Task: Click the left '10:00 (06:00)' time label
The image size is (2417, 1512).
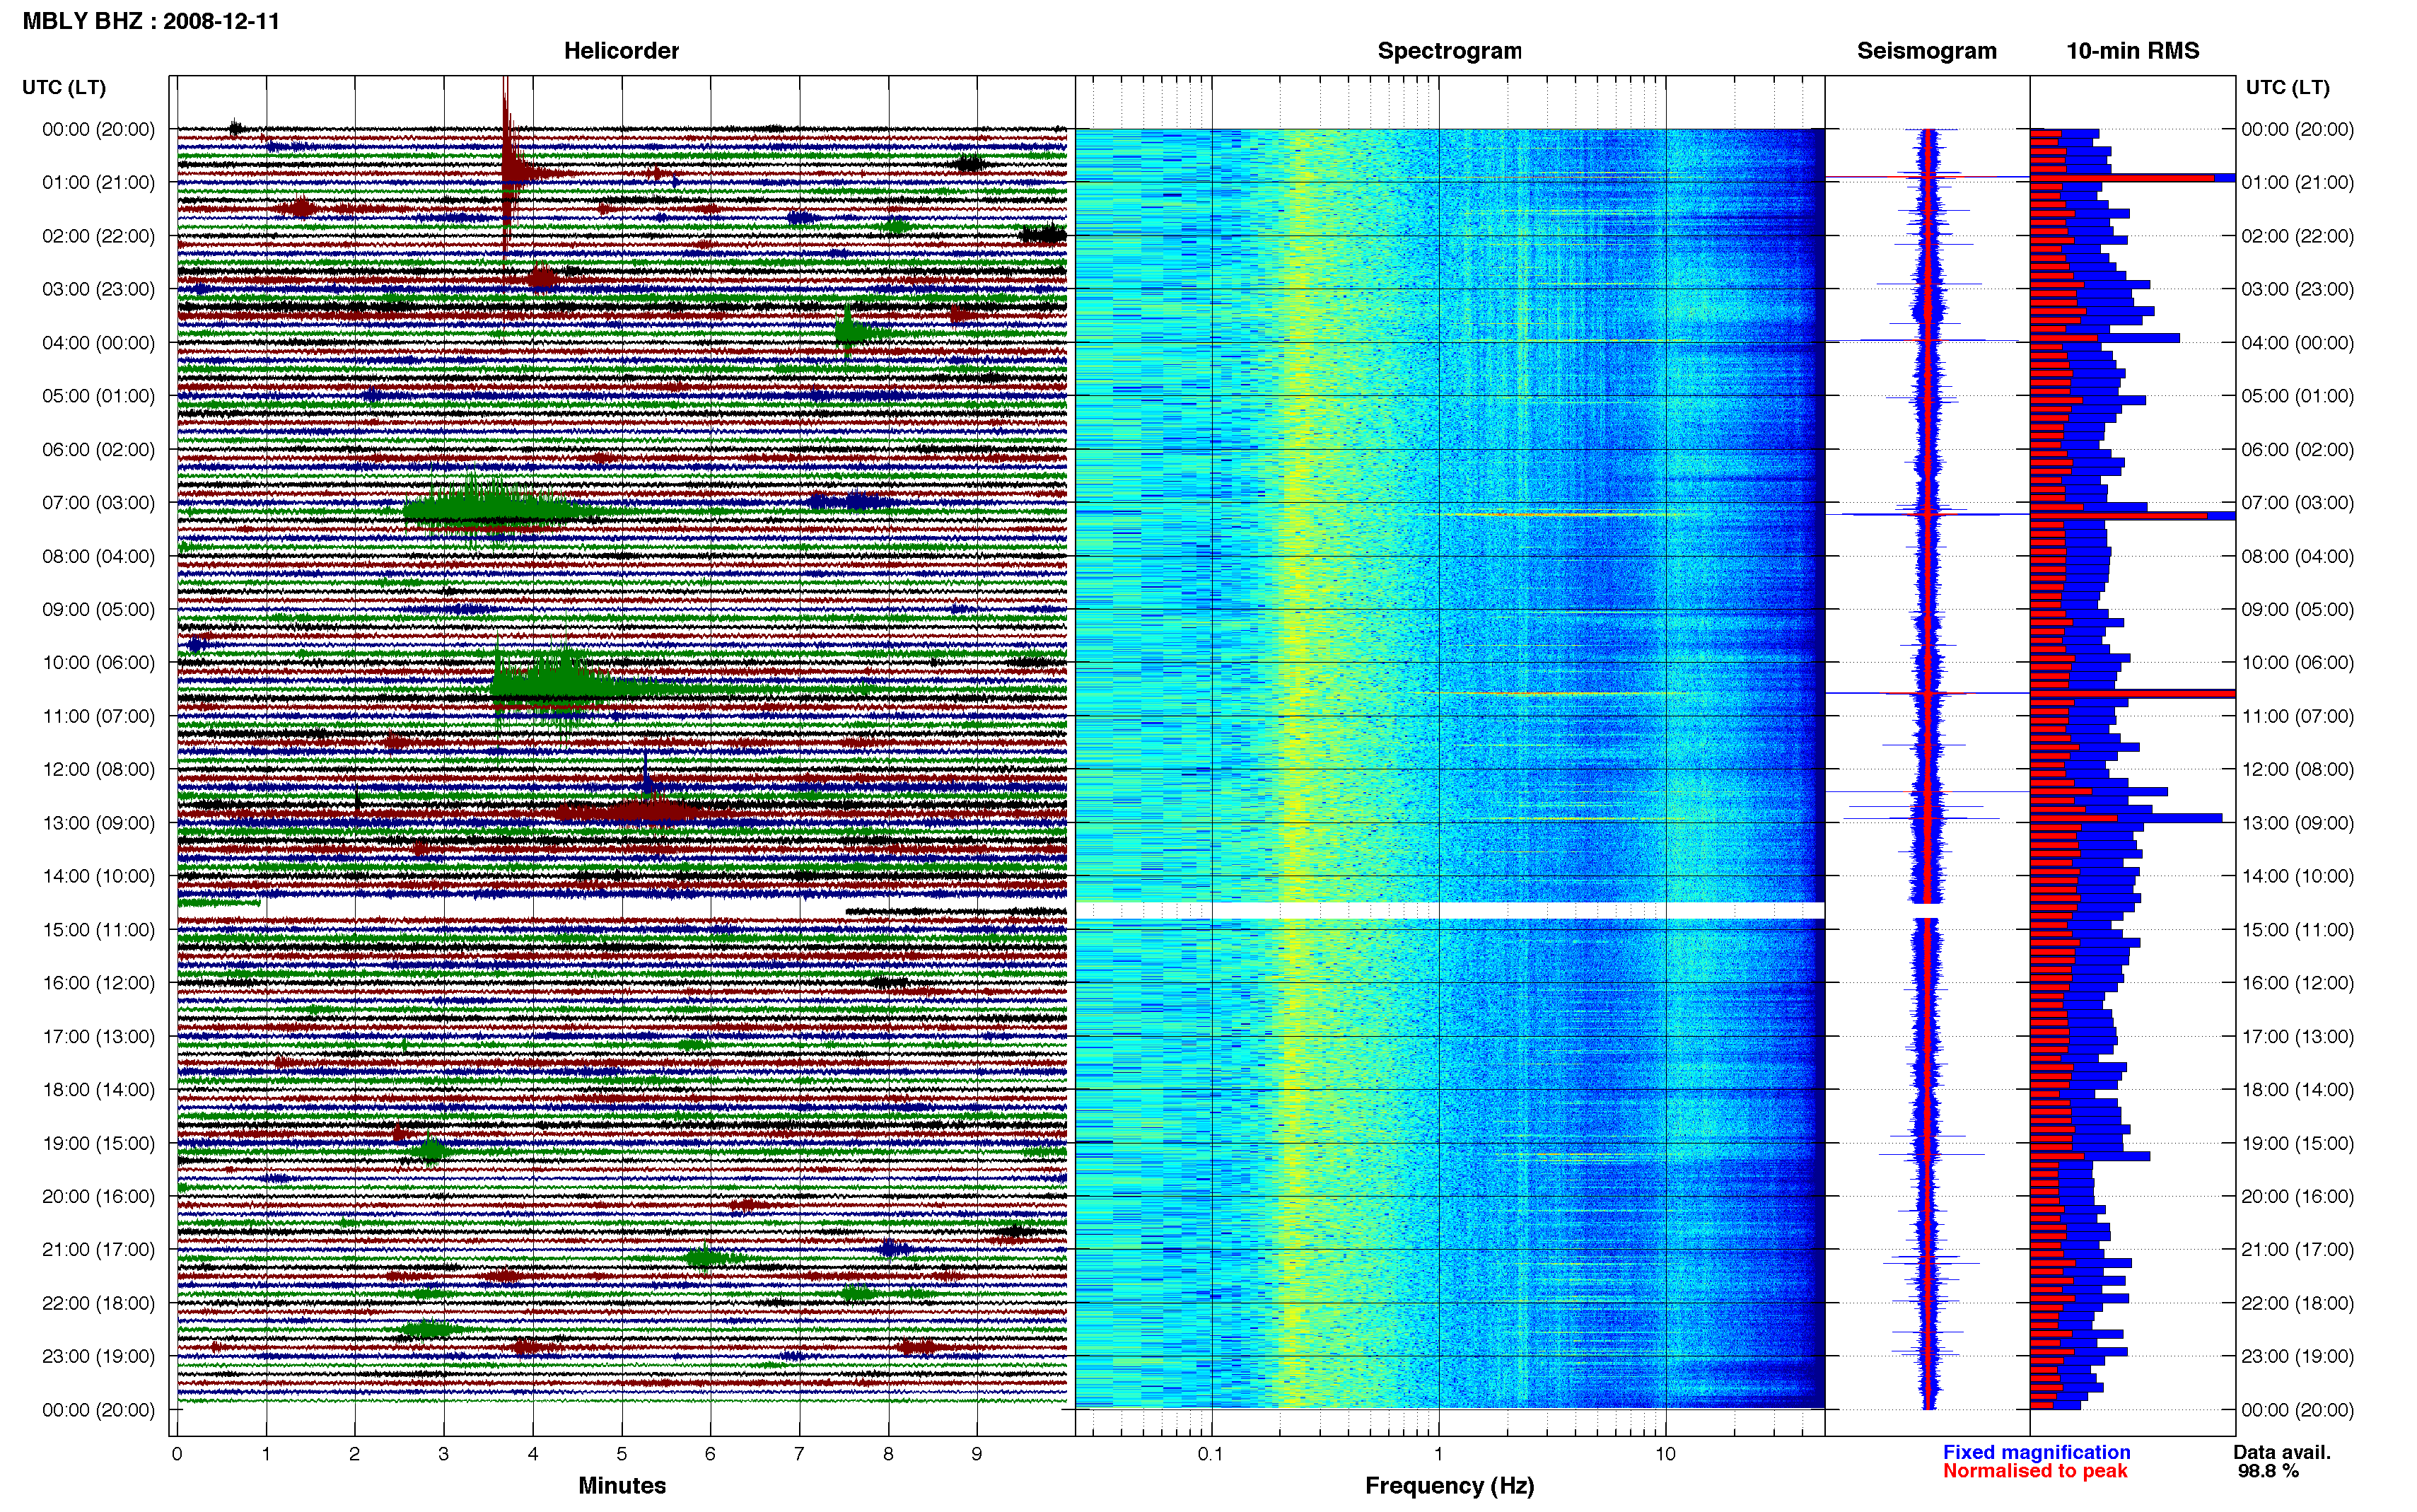Action: (x=99, y=663)
